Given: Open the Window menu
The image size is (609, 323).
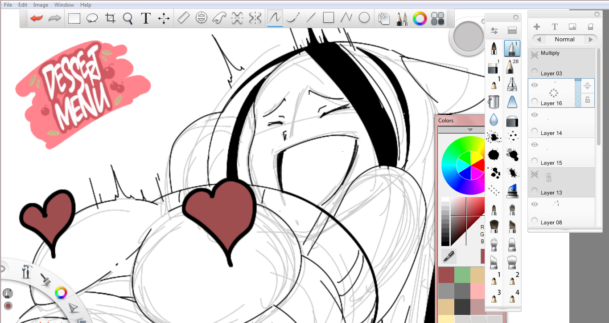Looking at the screenshot, I should (x=64, y=5).
